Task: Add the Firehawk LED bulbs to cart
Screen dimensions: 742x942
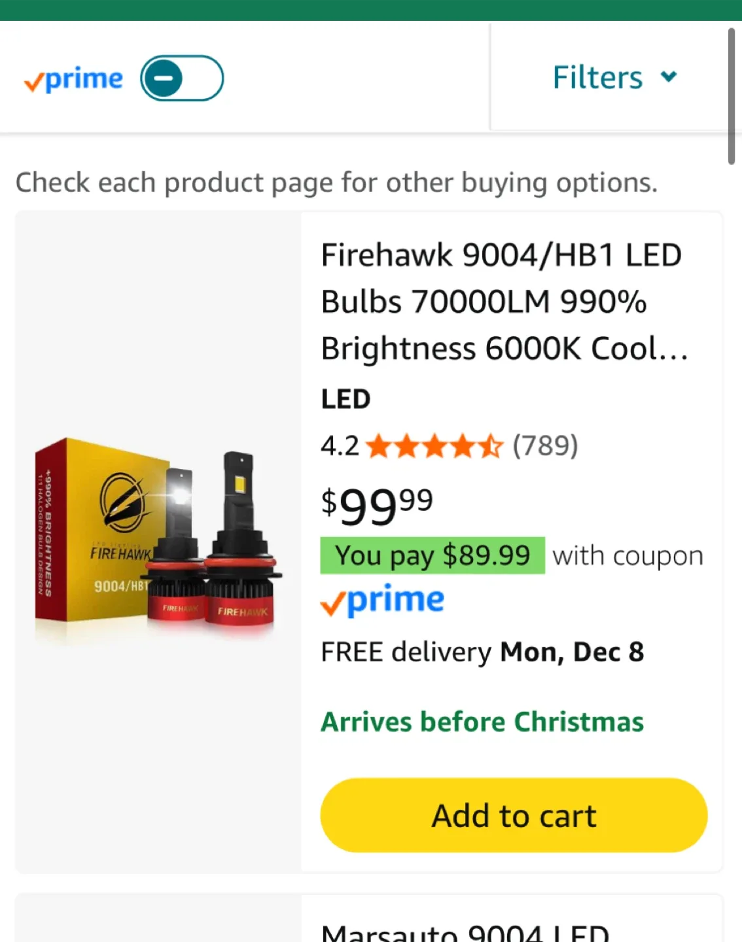Action: (513, 814)
